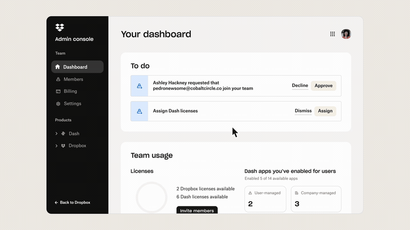Click the Company-managed building icon
This screenshot has width=410, height=230.
pos(297,193)
